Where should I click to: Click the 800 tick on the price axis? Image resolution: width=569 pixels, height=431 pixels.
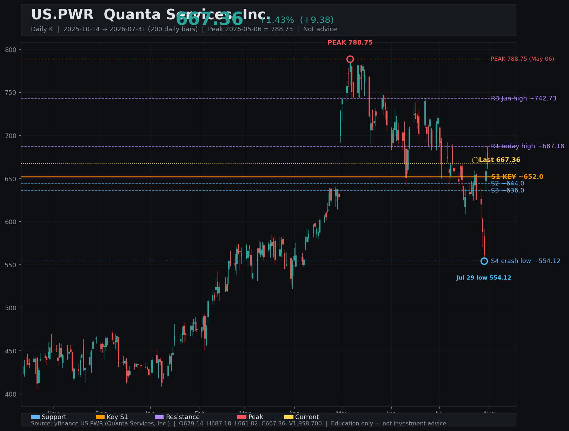click(11, 50)
